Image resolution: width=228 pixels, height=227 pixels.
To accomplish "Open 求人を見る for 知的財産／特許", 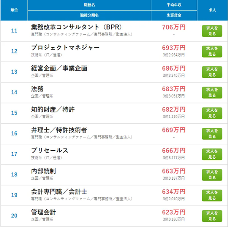I will pos(212,113).
